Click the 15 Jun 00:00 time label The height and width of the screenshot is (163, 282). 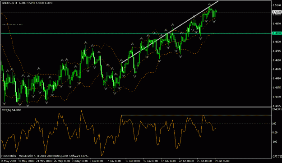click(x=151, y=161)
